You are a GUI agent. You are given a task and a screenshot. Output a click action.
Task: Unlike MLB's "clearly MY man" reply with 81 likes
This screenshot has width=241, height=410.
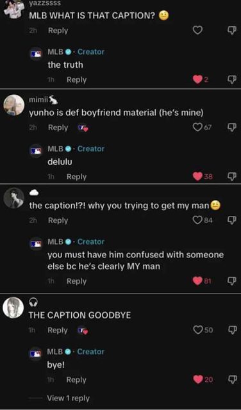point(197,281)
